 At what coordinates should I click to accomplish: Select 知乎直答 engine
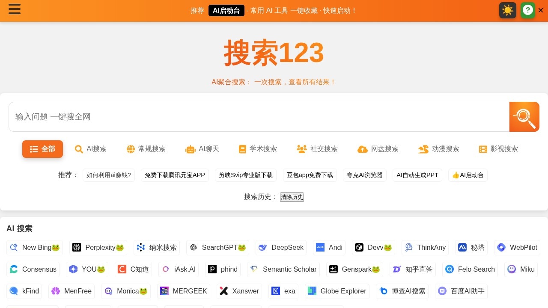coord(413,269)
